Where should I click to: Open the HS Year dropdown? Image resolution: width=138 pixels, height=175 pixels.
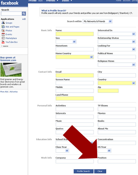[104, 151]
